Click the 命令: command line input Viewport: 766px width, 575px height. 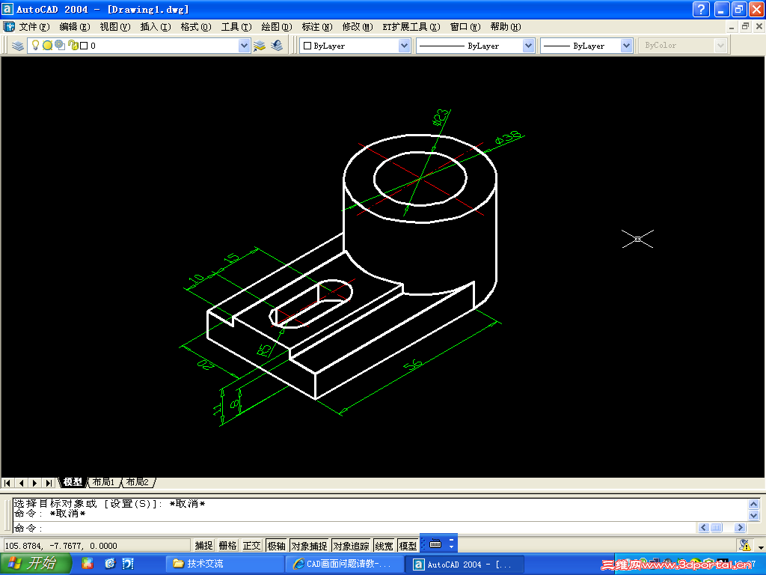click(x=354, y=528)
